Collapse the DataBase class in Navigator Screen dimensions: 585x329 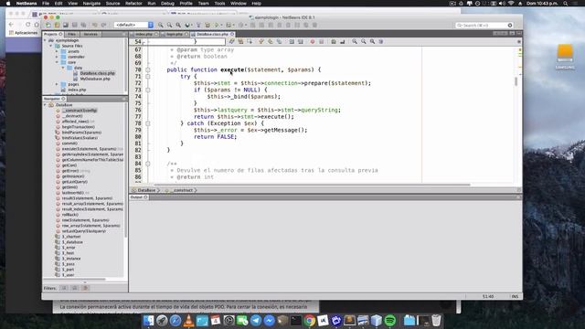click(x=45, y=105)
